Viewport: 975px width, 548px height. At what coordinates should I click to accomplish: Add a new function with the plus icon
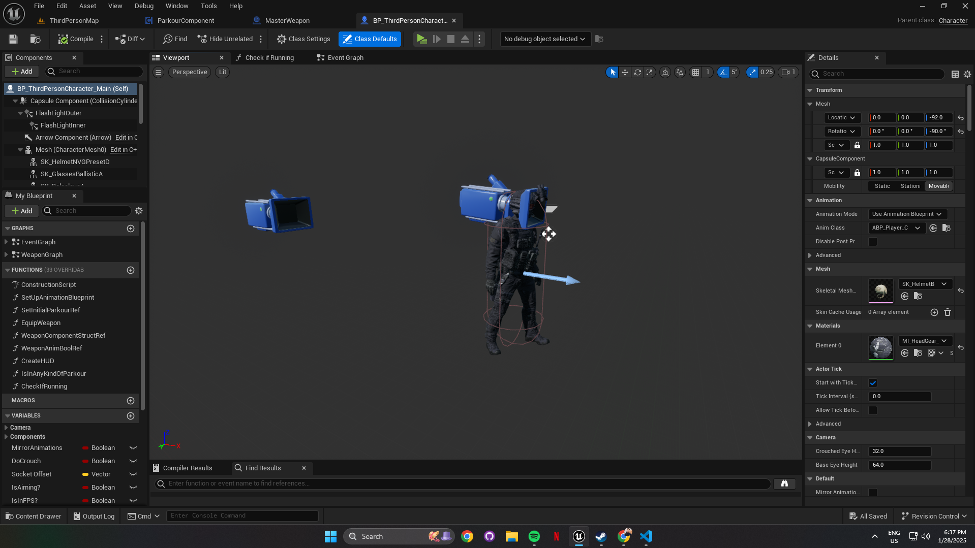pos(131,270)
